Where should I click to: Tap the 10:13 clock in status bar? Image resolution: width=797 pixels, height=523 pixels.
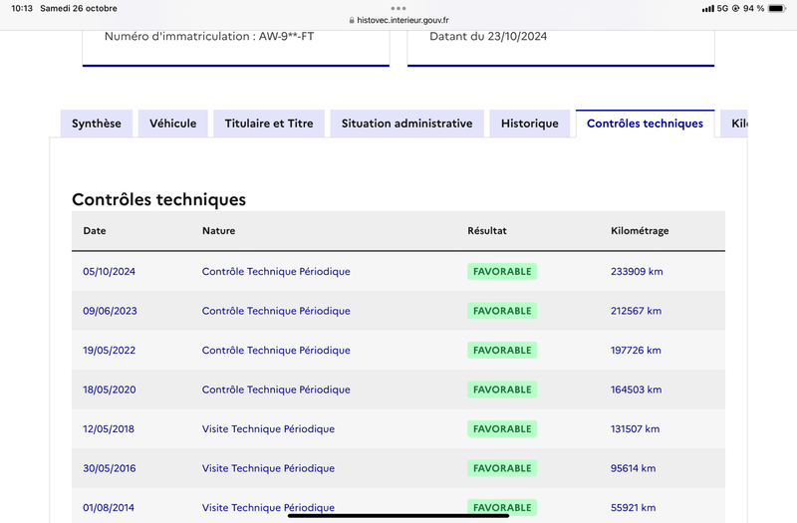point(22,8)
